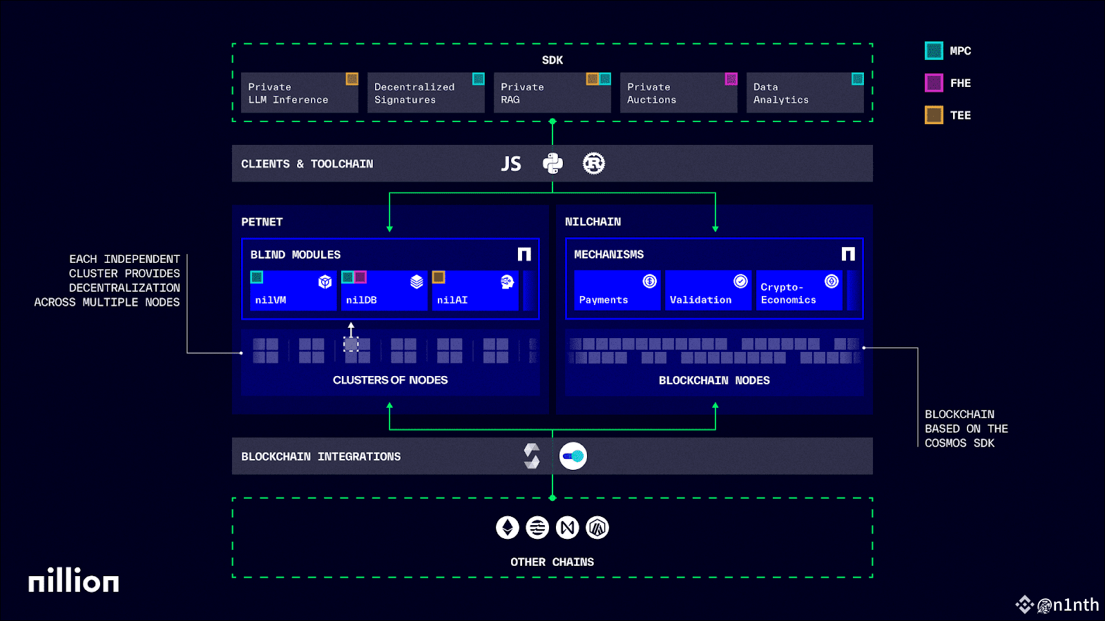Select the NEAR chain icon

coord(568,528)
